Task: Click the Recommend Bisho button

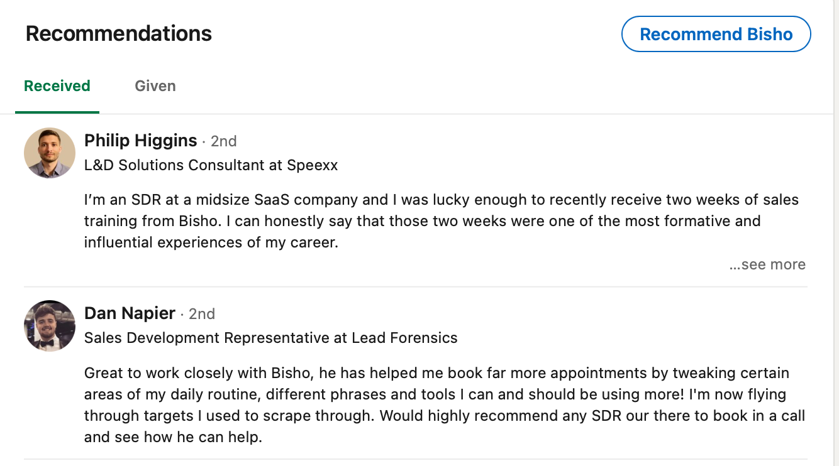Action: [716, 34]
